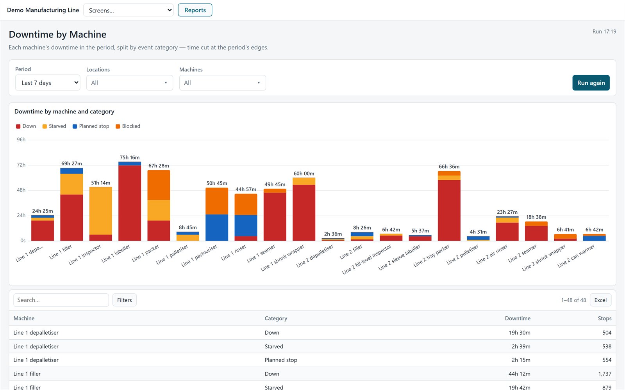625x390 pixels.
Task: Click the Run again button
Action: point(591,83)
